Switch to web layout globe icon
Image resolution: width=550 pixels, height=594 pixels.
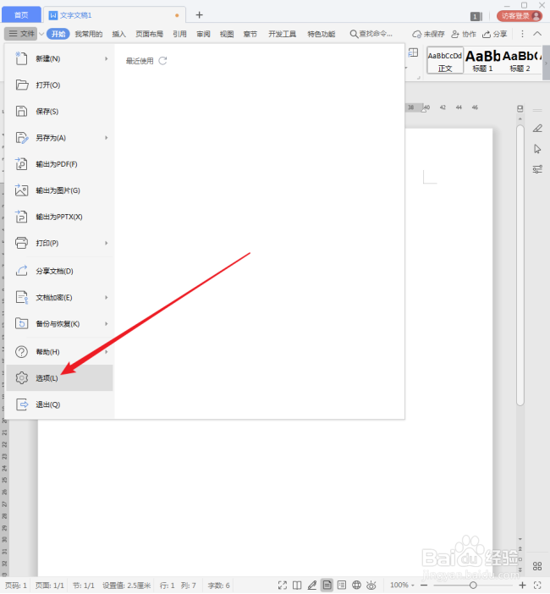(x=356, y=586)
